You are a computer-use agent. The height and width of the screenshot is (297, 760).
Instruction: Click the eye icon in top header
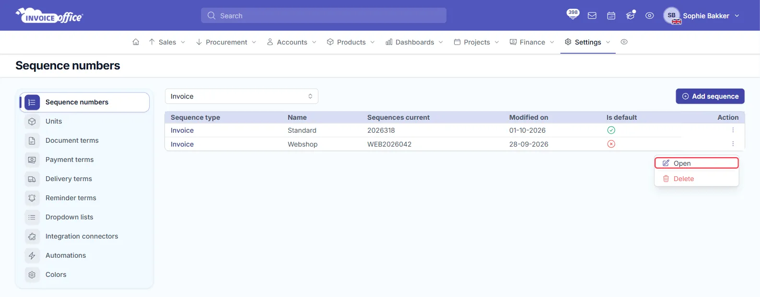[650, 16]
